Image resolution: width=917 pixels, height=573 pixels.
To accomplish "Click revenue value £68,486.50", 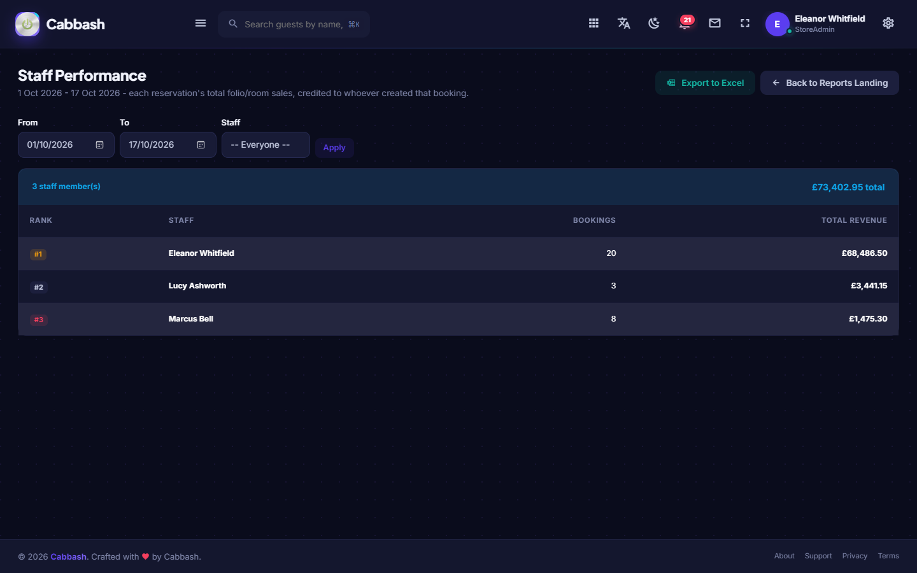I will tap(864, 253).
